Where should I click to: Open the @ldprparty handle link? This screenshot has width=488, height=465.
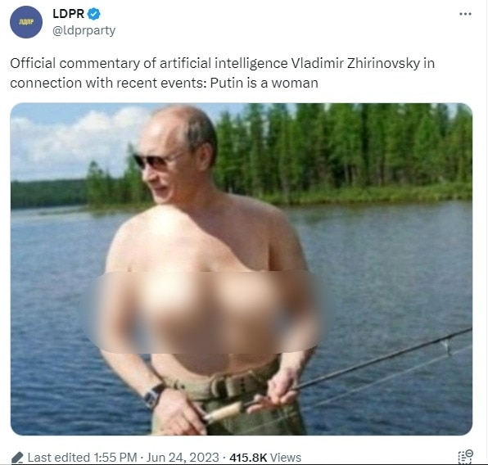coord(84,30)
